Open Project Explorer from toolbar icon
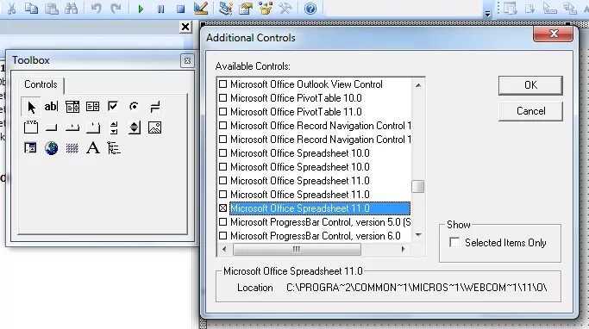Image resolution: width=589 pixels, height=329 pixels. (x=225, y=8)
